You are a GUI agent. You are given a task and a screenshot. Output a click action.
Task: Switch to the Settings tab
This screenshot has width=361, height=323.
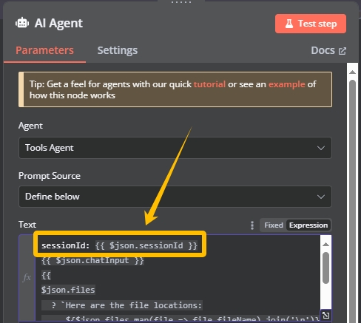tap(118, 50)
